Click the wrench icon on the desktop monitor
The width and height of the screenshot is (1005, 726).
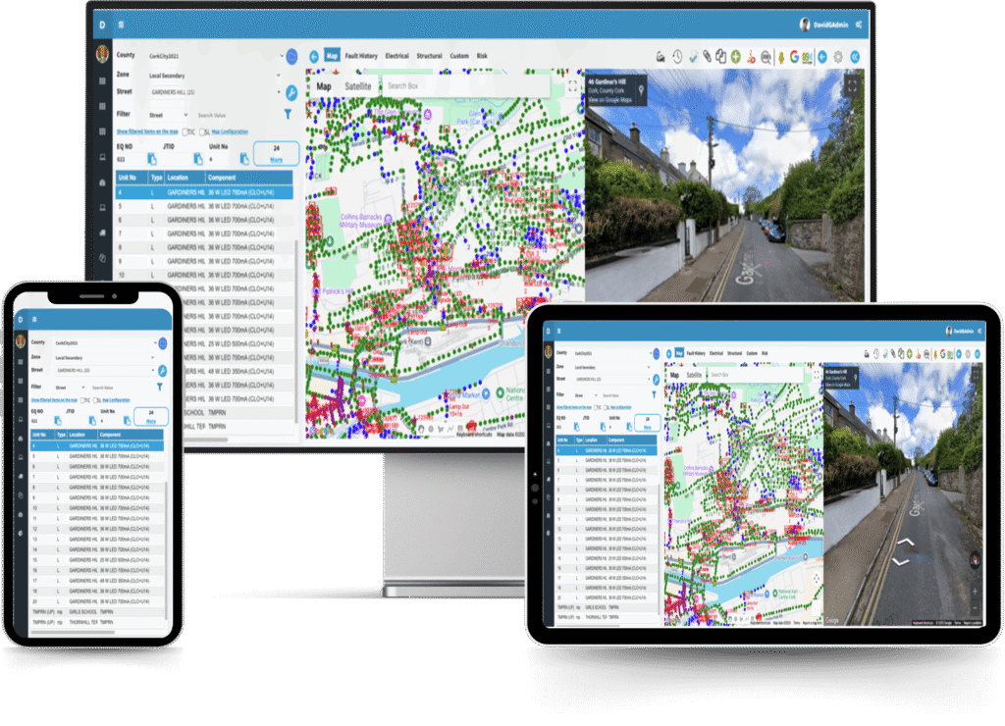click(291, 93)
